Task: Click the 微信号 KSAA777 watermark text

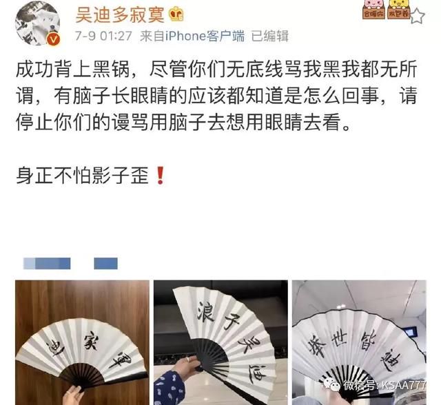Action: coord(384,385)
